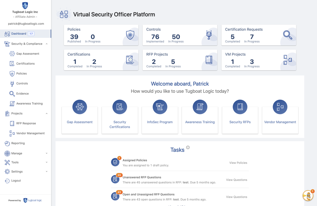Click the Evidence magnifier sidebar icon
Viewport: 317px width, 206px height.
coord(12,94)
